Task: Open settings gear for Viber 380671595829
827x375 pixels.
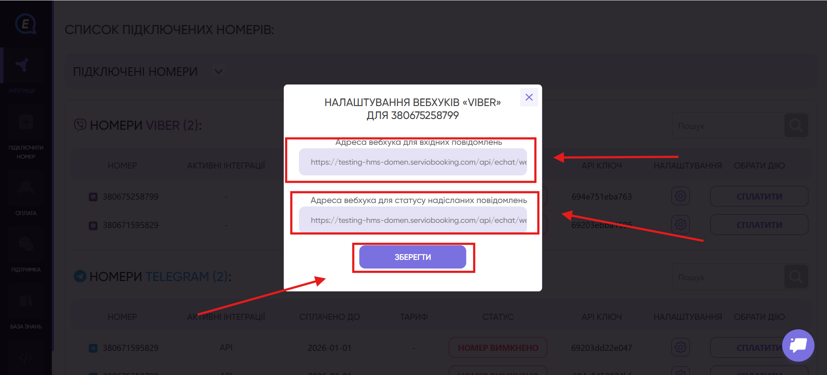Action: [x=680, y=224]
